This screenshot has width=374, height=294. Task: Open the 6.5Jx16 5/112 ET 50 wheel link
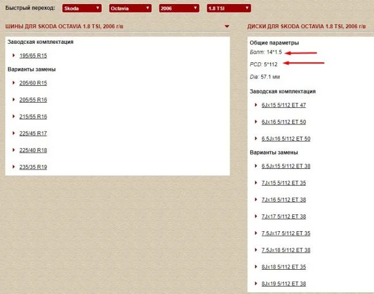(285, 139)
